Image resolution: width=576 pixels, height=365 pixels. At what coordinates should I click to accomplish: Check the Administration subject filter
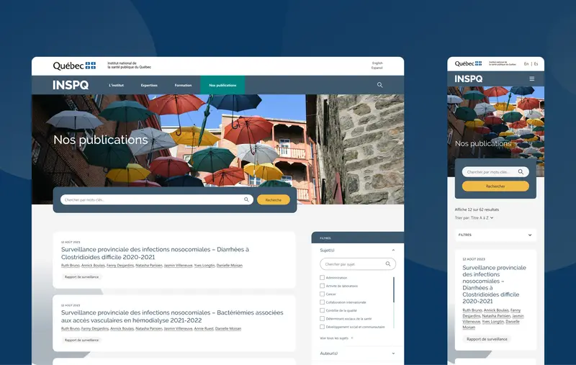[322, 278]
